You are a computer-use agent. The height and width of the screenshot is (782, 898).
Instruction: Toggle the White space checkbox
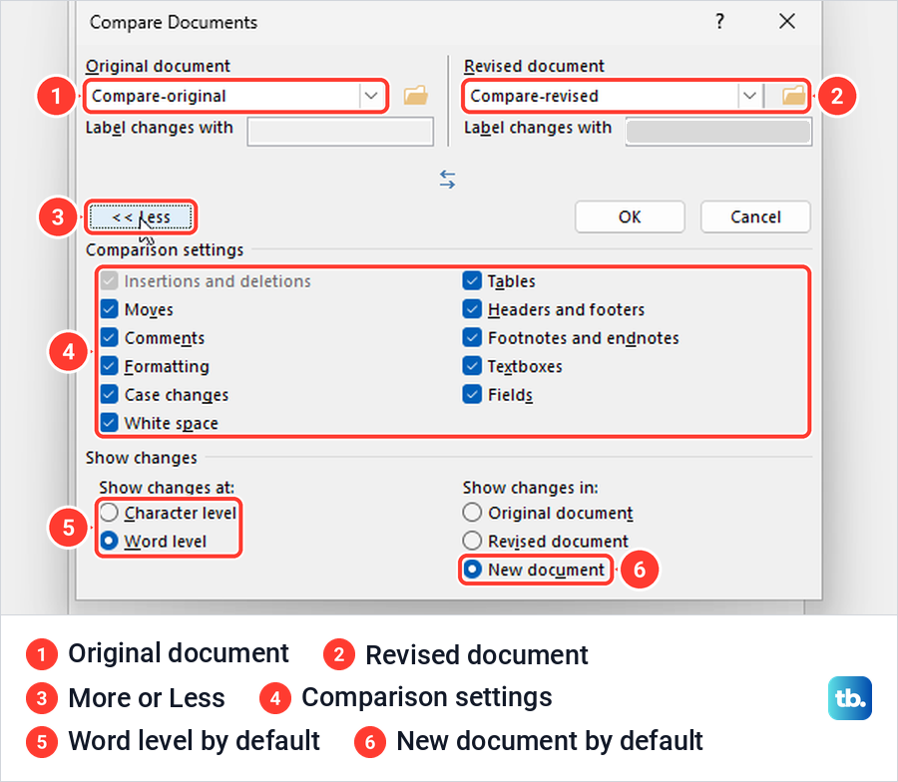click(x=109, y=423)
